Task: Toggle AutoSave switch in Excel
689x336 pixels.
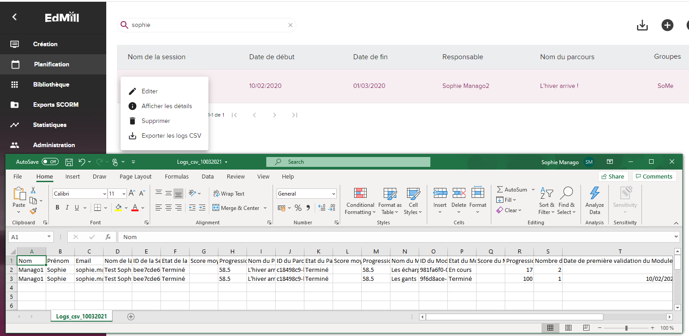Action: pos(50,162)
